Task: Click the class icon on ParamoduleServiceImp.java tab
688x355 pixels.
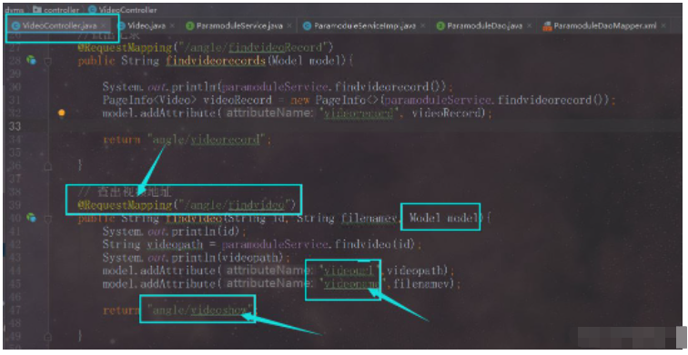Action: pyautogui.click(x=308, y=25)
